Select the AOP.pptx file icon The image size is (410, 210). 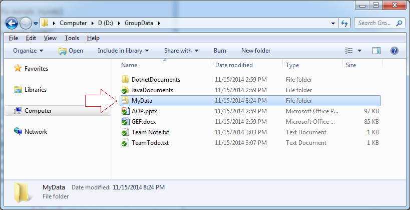point(126,111)
